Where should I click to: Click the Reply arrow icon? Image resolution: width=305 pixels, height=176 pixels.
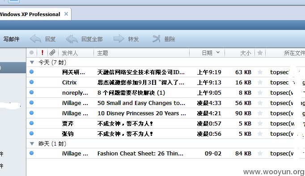coord(35,39)
